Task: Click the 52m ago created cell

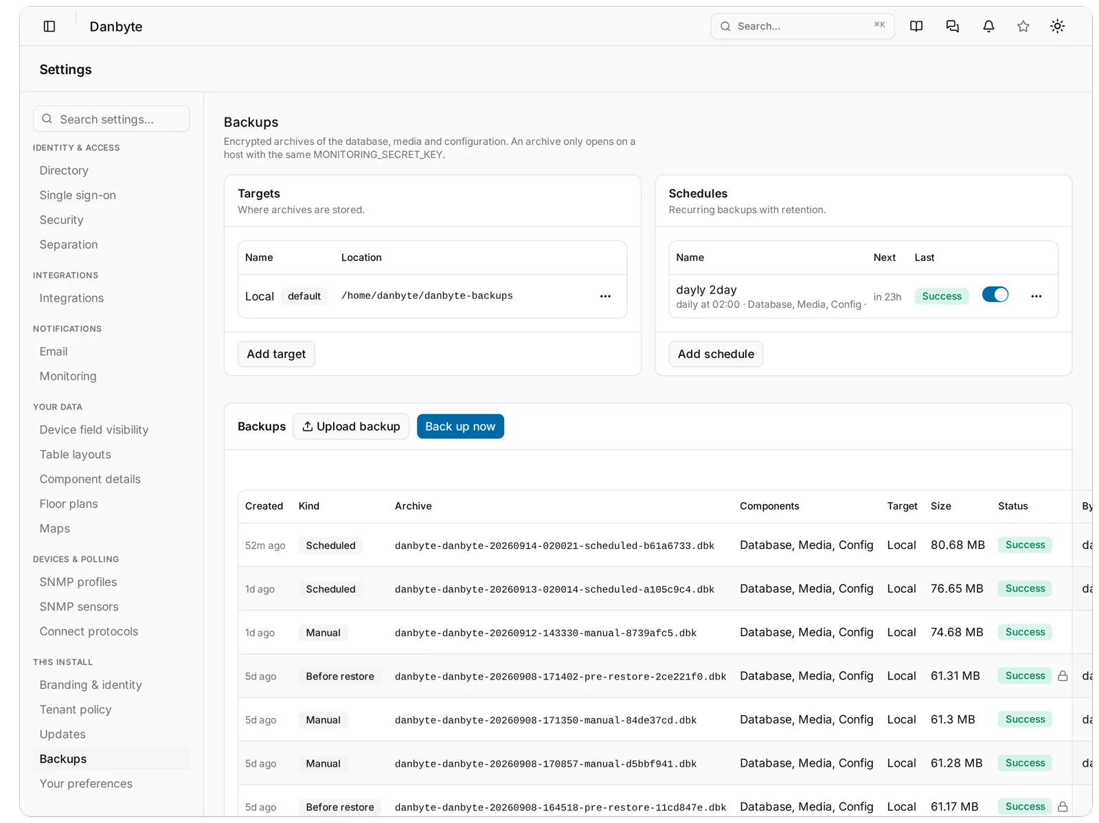Action: point(265,545)
